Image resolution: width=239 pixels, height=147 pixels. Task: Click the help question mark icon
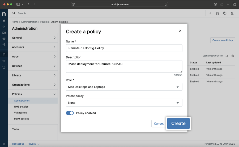pos(225,13)
